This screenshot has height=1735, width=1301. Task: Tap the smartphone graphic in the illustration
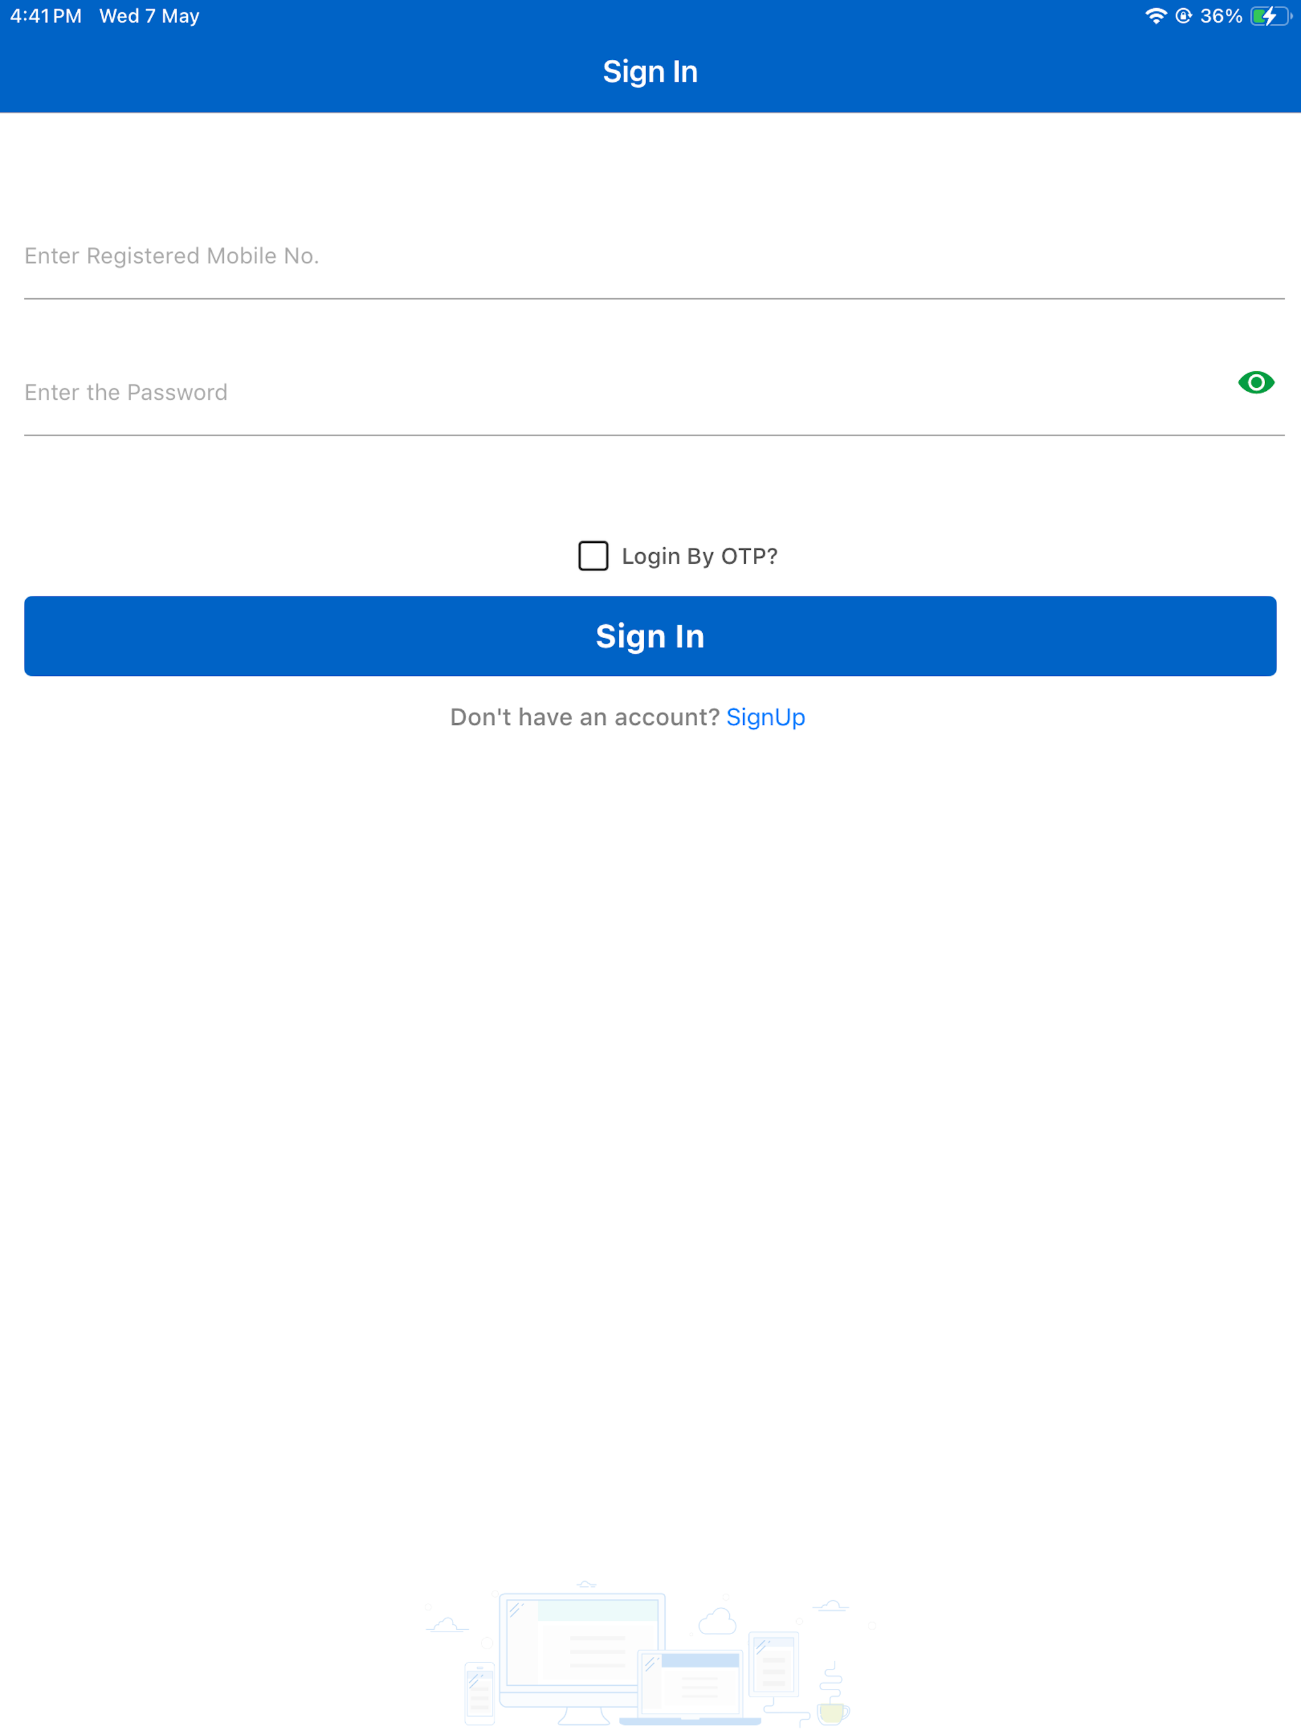tap(479, 1693)
